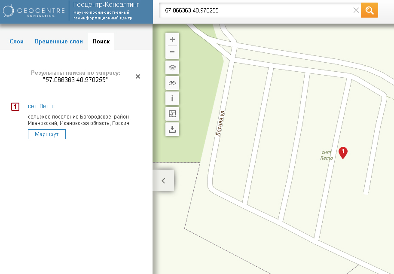This screenshot has height=274, width=394.
Task: Open the floor plan measurement tool
Action: (x=172, y=114)
